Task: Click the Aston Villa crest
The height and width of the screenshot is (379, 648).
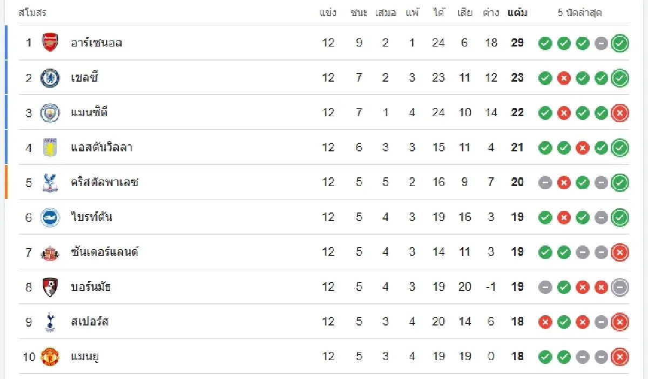Action: tap(50, 148)
